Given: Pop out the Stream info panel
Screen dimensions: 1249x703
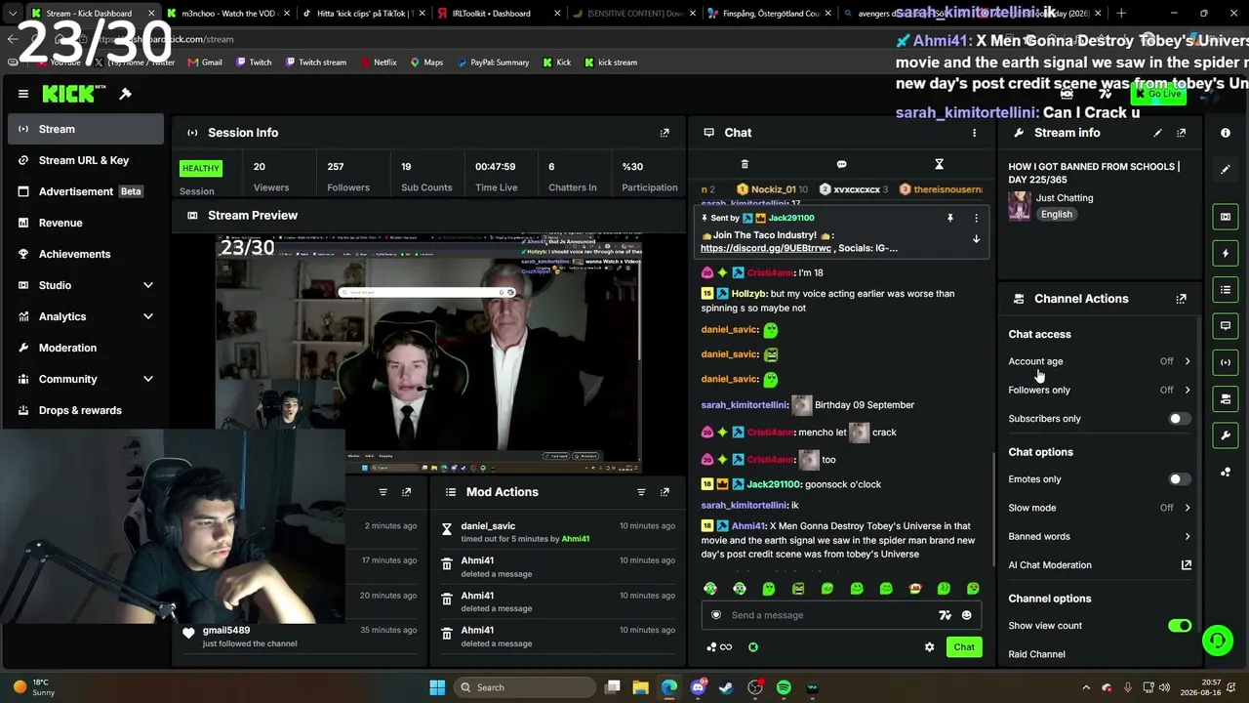Looking at the screenshot, I should pyautogui.click(x=1181, y=133).
